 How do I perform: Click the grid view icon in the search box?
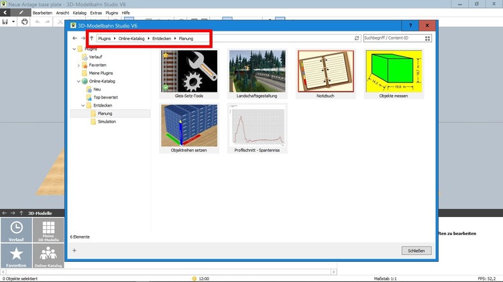click(x=427, y=39)
